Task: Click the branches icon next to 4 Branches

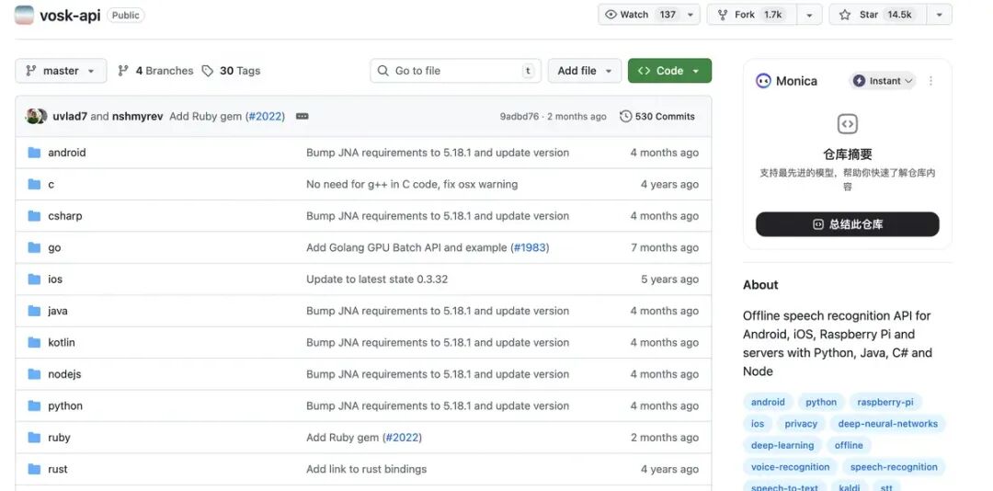Action: tap(123, 71)
